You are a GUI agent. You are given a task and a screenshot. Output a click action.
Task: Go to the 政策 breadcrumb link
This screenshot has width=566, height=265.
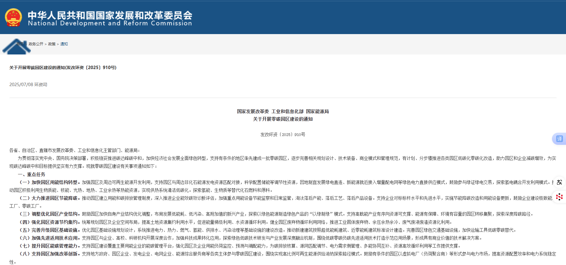(x=52, y=44)
